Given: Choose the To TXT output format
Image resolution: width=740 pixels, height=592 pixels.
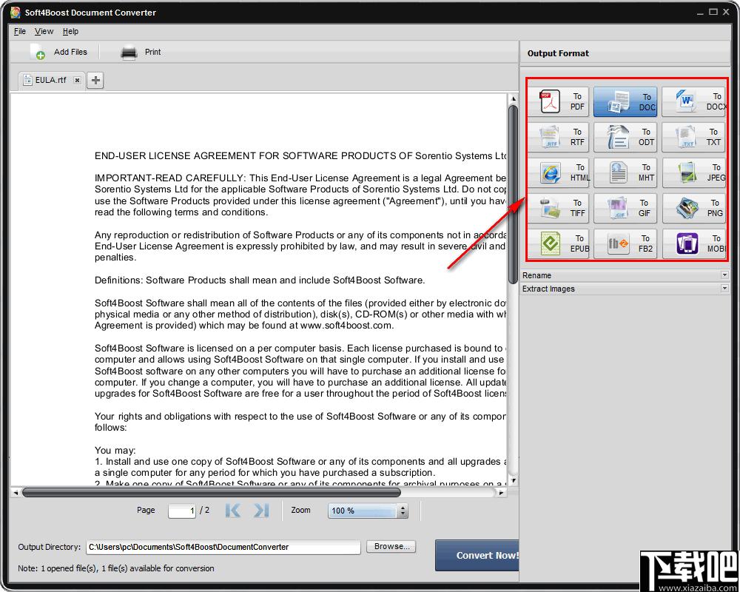Looking at the screenshot, I should tap(694, 138).
